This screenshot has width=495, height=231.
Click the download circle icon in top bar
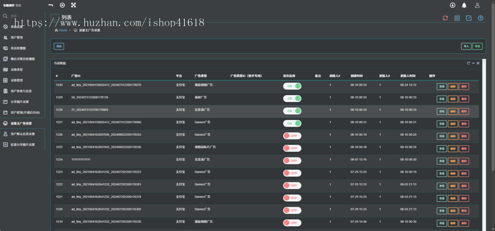tap(453, 5)
